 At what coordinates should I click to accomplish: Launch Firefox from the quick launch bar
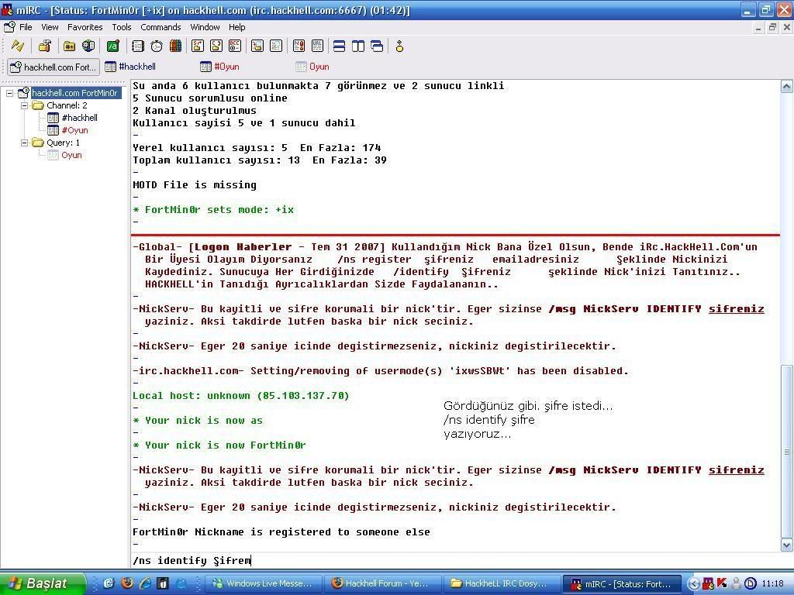(x=127, y=583)
